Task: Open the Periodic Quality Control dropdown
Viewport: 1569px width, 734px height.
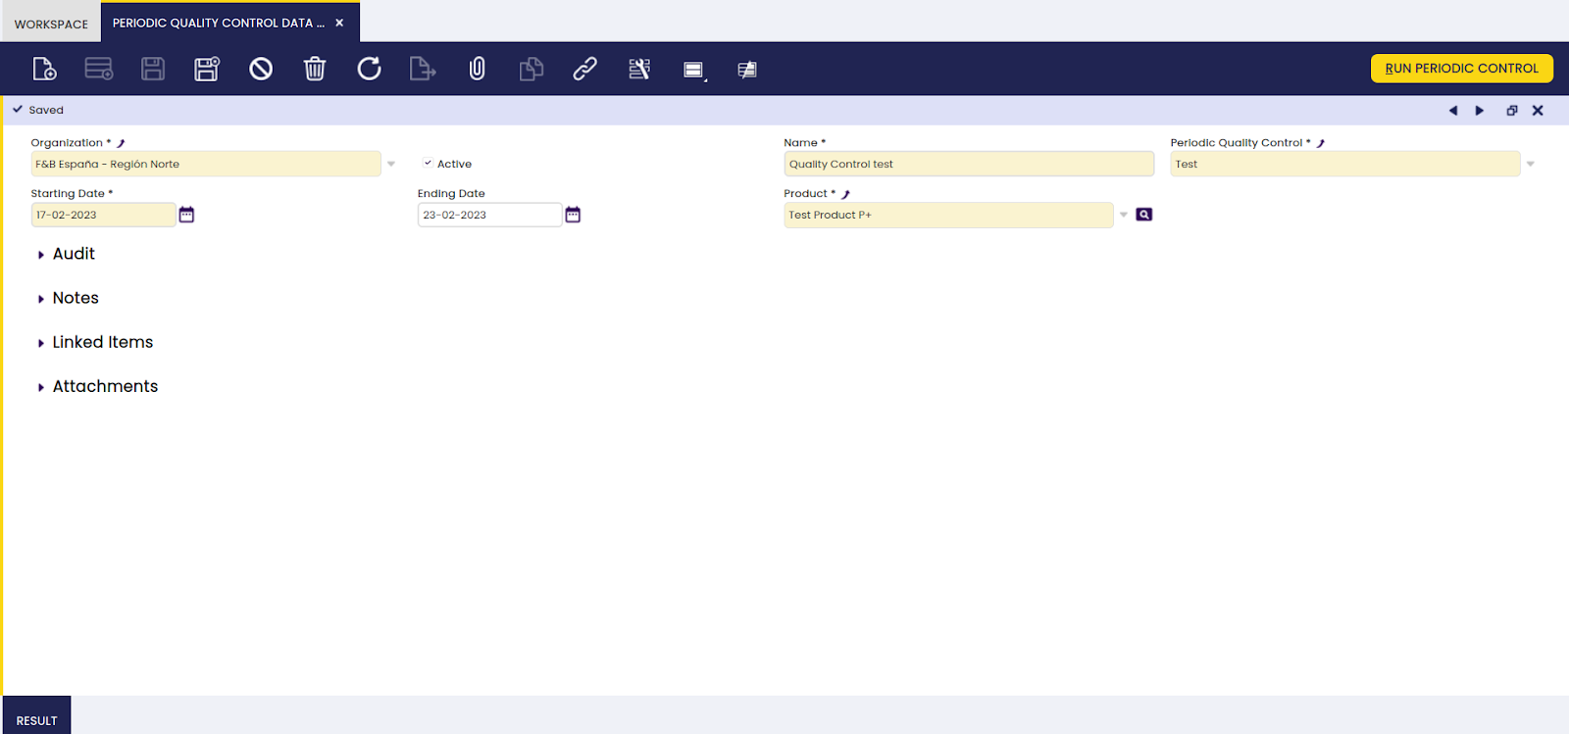Action: (1530, 164)
